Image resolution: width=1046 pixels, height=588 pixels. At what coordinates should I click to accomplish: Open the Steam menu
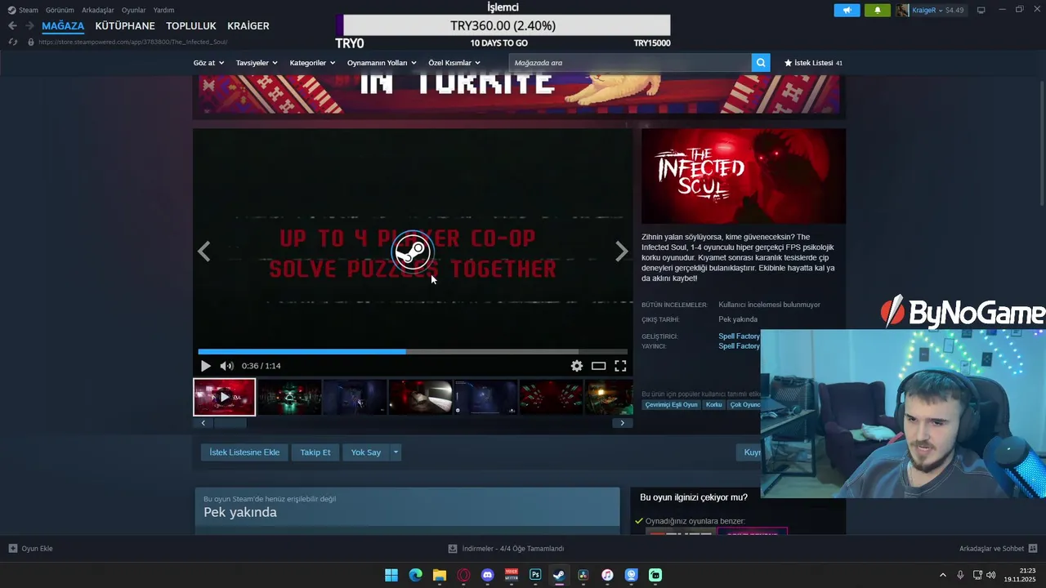(x=23, y=10)
